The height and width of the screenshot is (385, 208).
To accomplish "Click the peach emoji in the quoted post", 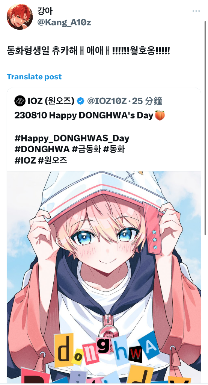I will point(160,115).
